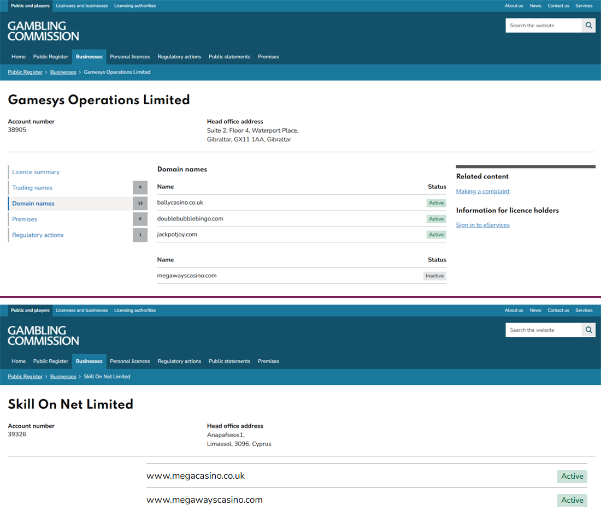Open Regulatory actions in Gamesys top nav bar
The width and height of the screenshot is (601, 518).
coord(179,57)
